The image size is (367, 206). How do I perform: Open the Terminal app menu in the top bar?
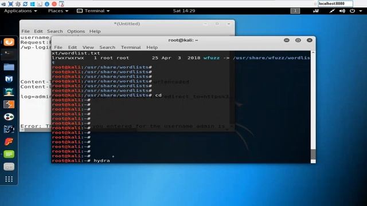click(93, 11)
